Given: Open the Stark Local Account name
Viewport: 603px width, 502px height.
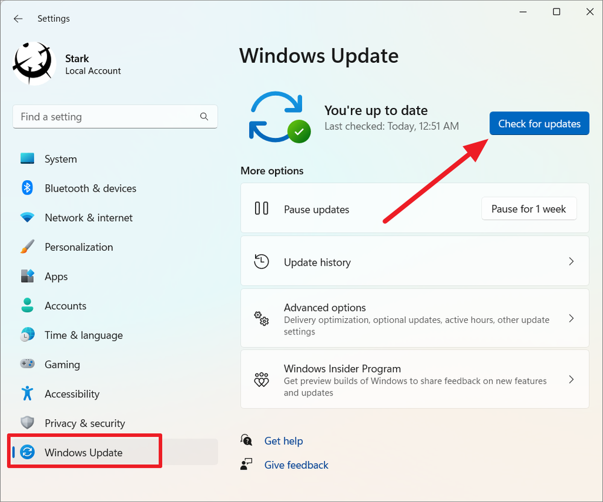Looking at the screenshot, I should tap(93, 64).
